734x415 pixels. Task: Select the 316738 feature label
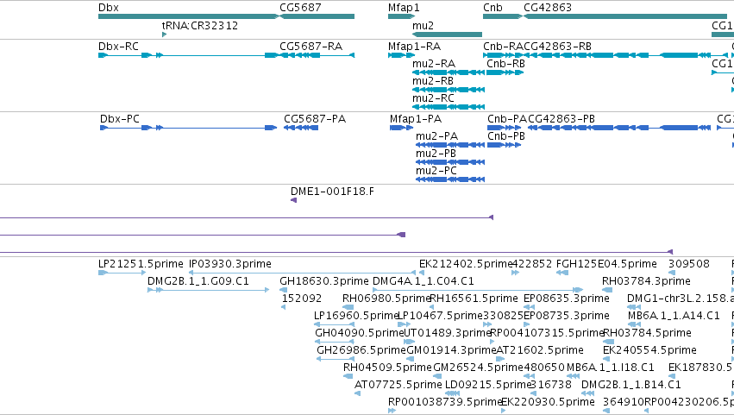click(x=551, y=386)
